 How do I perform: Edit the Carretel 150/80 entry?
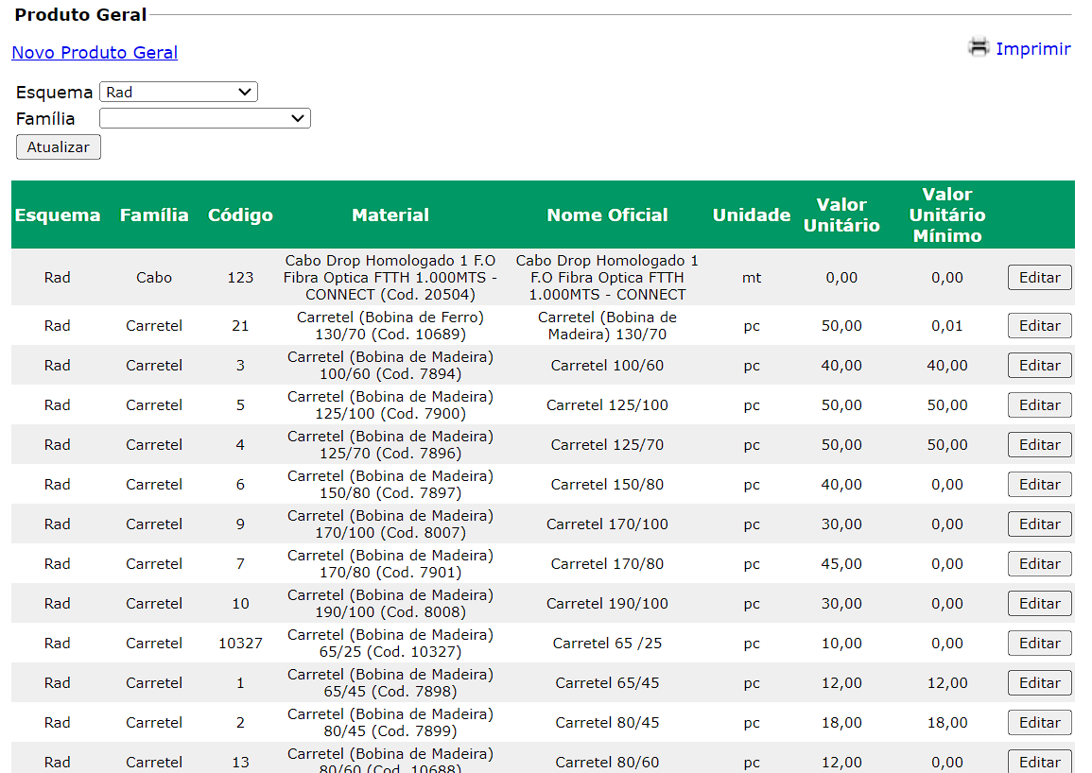(1039, 485)
